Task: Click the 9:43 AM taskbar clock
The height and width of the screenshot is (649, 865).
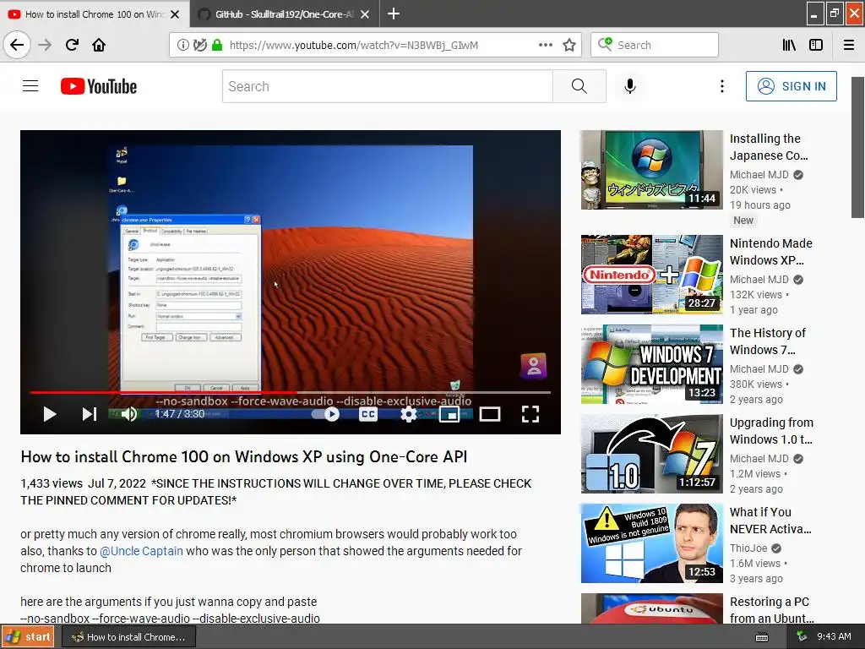Action: [834, 637]
